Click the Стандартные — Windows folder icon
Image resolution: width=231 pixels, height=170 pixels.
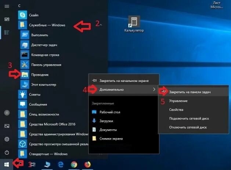point(22,154)
